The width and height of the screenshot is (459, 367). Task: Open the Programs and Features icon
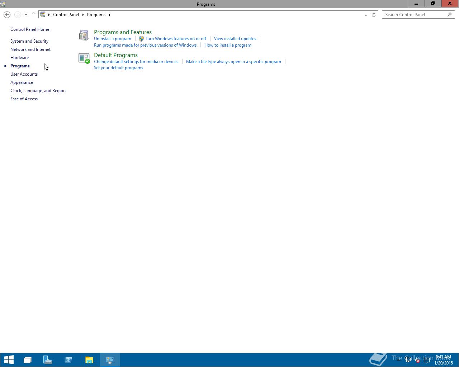(84, 35)
